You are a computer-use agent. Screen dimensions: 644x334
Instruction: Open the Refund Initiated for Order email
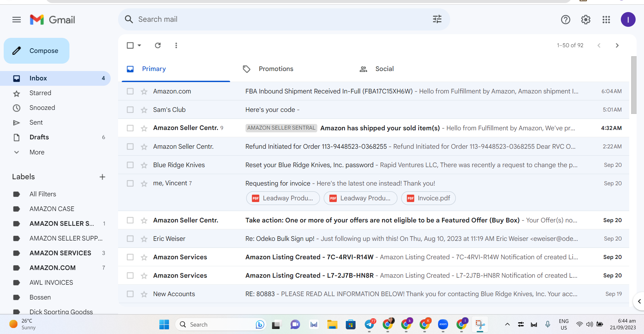pos(373,146)
